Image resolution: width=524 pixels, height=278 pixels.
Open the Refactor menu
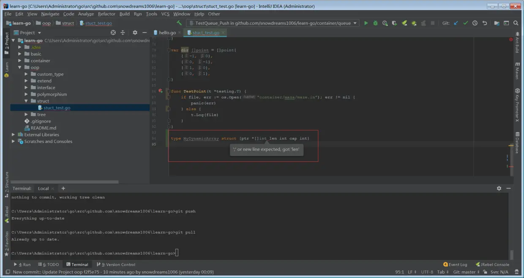(x=106, y=14)
